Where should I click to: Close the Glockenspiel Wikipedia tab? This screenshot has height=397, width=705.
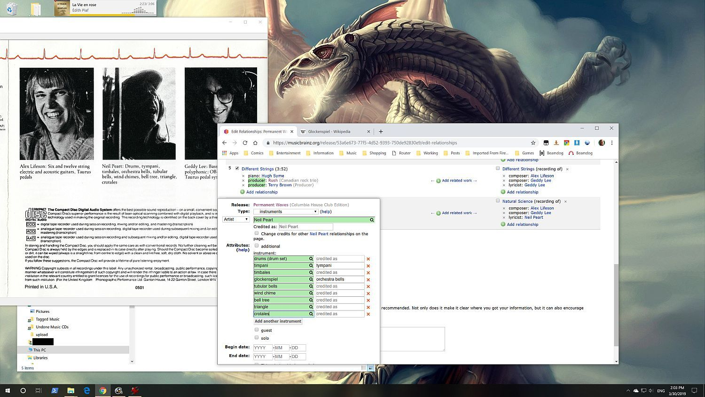click(x=368, y=132)
